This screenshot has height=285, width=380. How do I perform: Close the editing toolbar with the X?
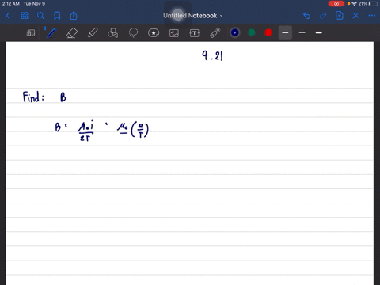click(x=355, y=16)
